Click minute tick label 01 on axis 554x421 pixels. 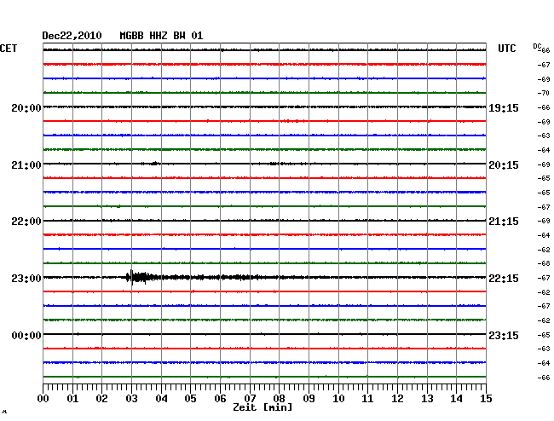tap(72, 398)
